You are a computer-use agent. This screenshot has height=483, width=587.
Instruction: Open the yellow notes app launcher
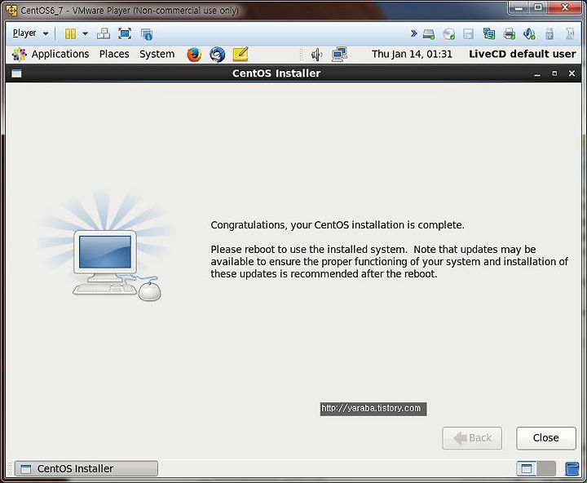pyautogui.click(x=241, y=55)
